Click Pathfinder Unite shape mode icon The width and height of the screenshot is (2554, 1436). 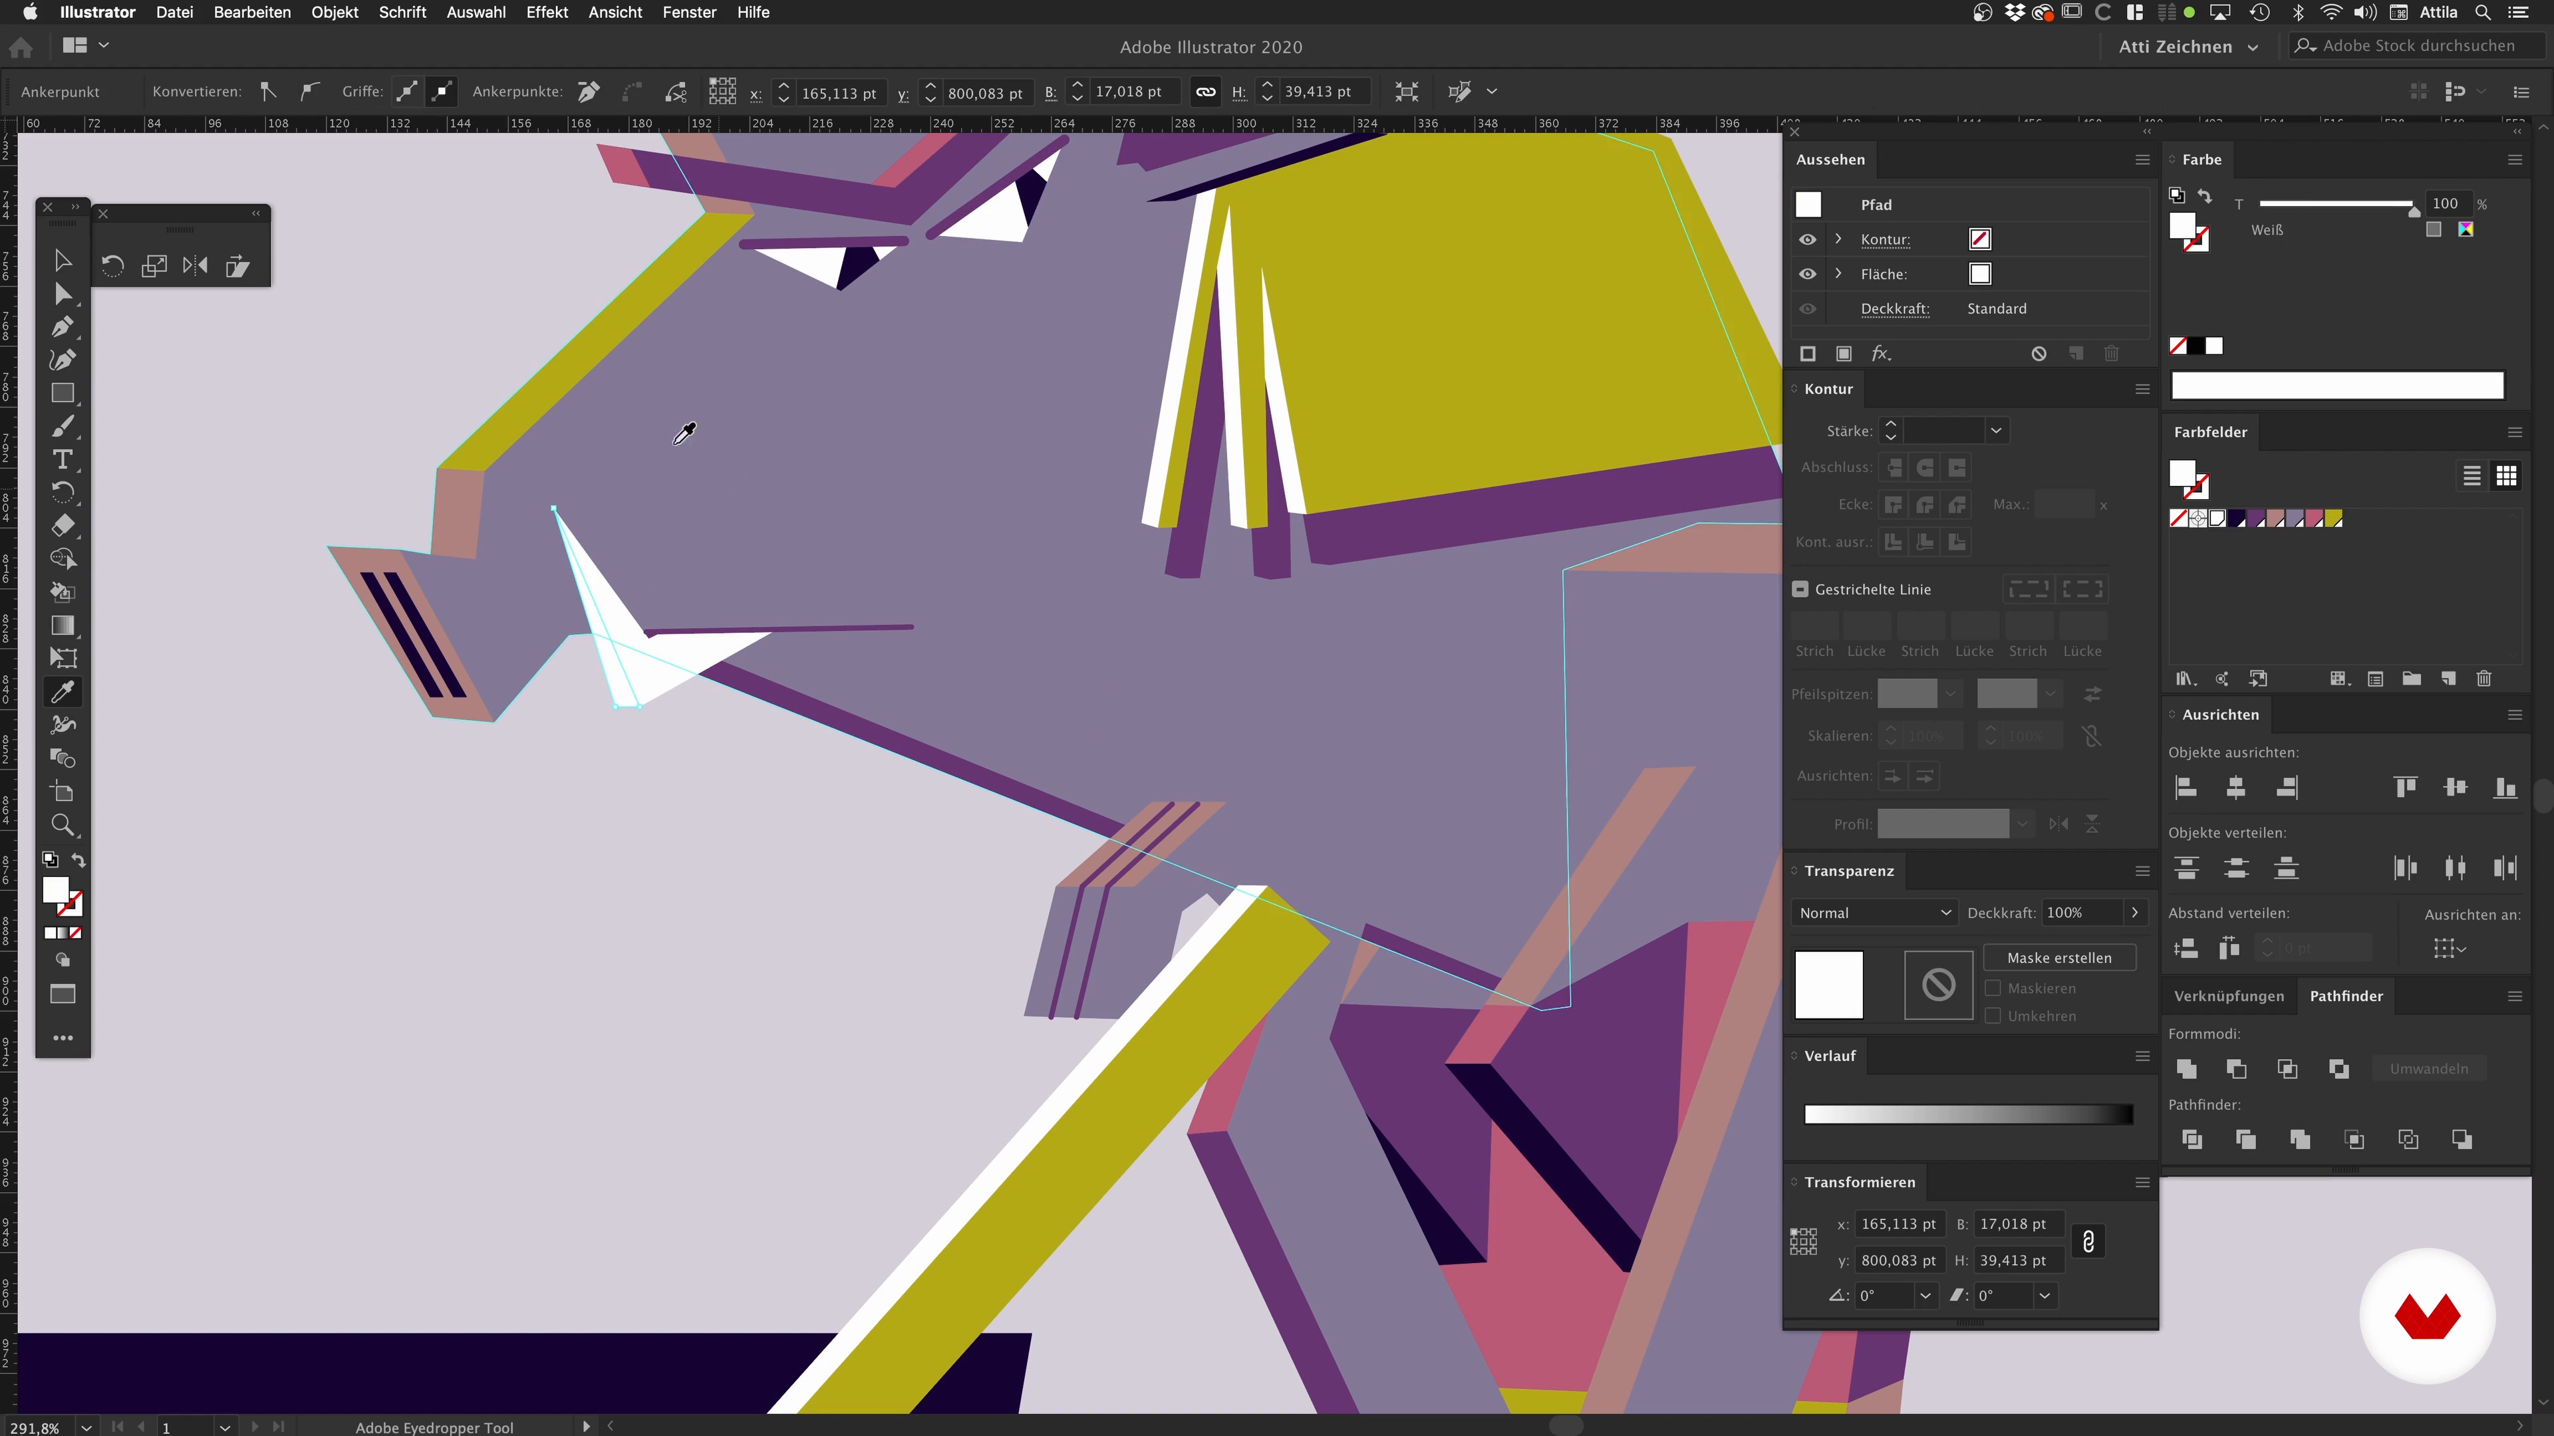pyautogui.click(x=2186, y=1068)
